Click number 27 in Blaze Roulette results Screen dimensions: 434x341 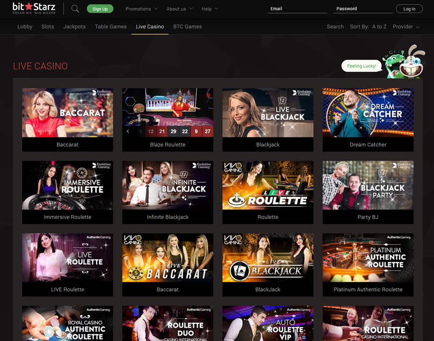point(207,131)
